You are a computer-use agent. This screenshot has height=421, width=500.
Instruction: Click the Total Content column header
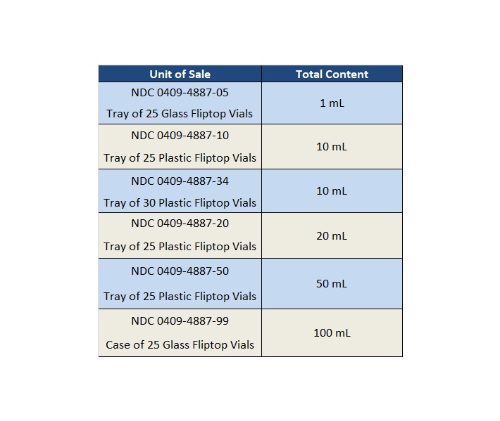pyautogui.click(x=332, y=74)
